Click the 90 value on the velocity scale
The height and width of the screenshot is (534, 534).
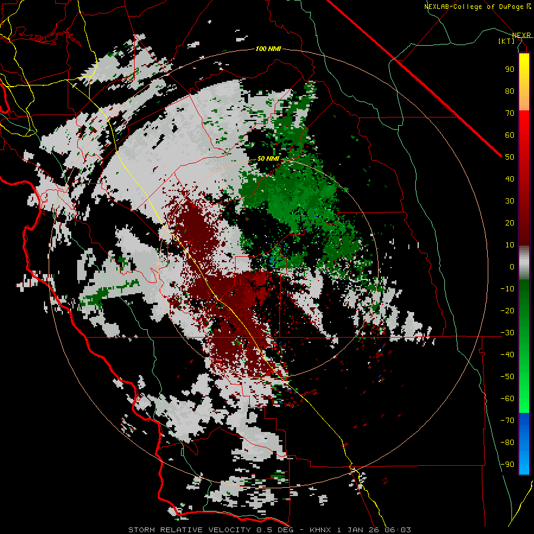(510, 69)
